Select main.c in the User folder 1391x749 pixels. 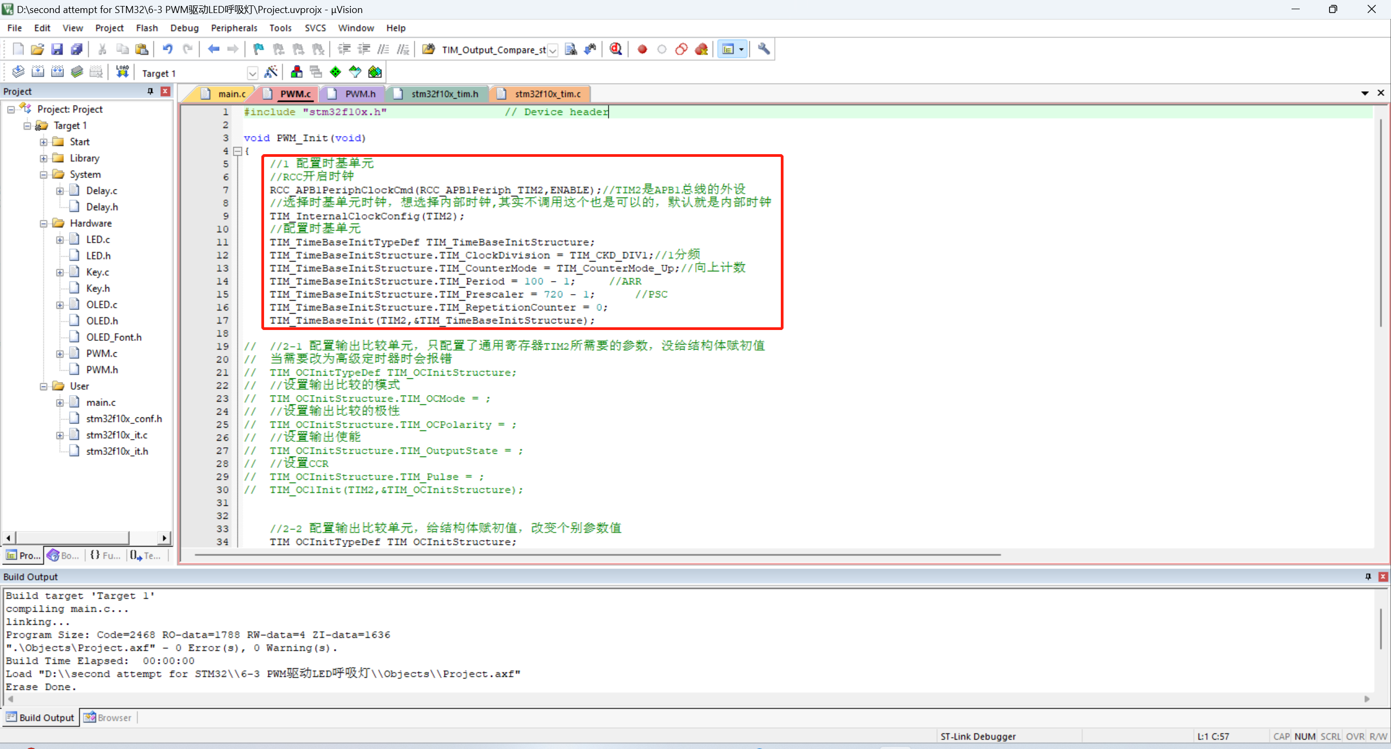[101, 403]
